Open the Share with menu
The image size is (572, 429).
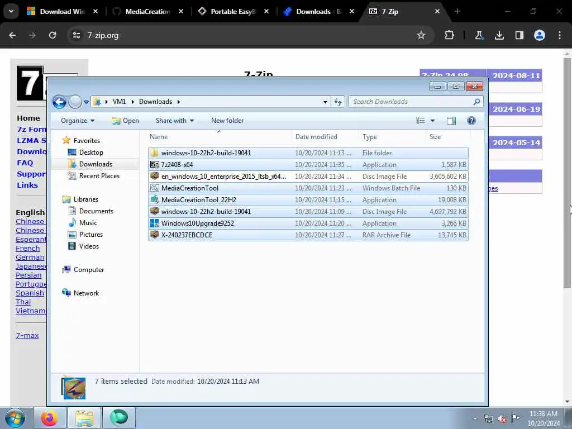coord(175,121)
